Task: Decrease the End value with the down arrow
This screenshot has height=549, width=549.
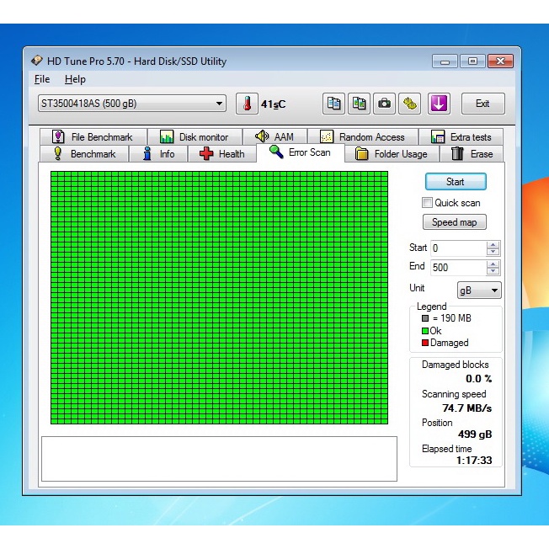Action: click(493, 271)
